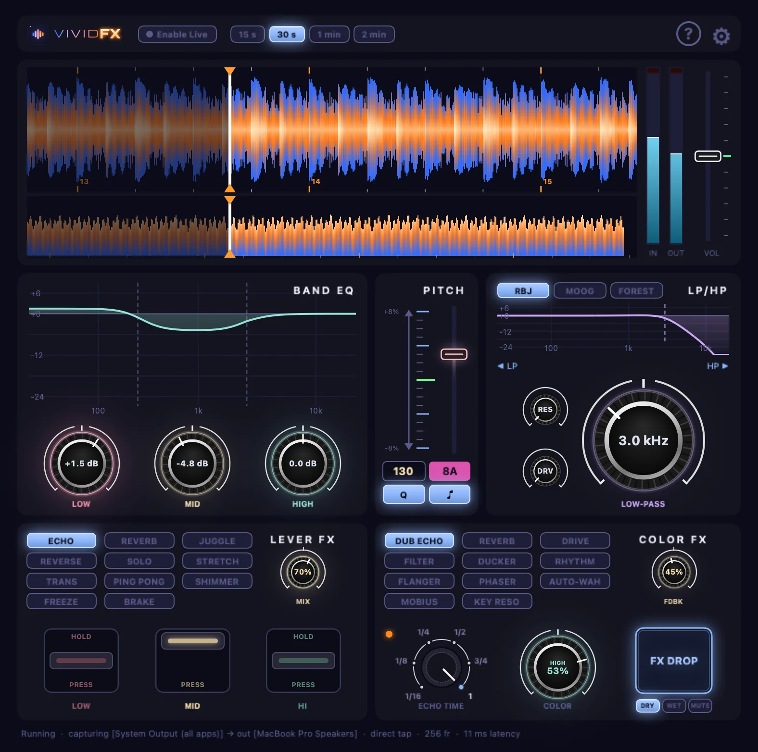
Task: Select SOLO lever effect
Action: (x=139, y=561)
